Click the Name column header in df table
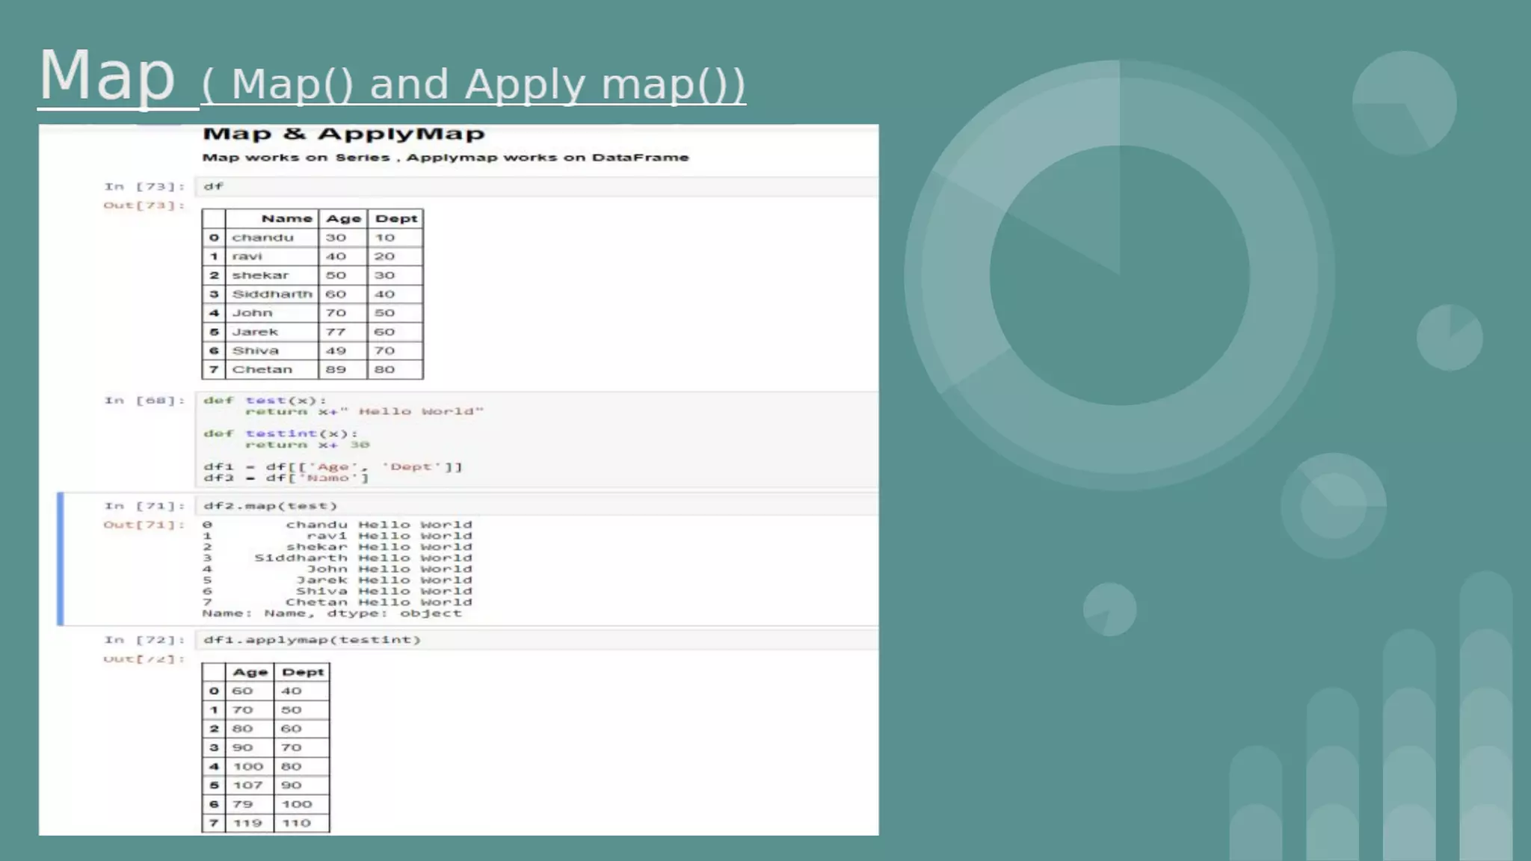1531x861 pixels. [x=286, y=218]
